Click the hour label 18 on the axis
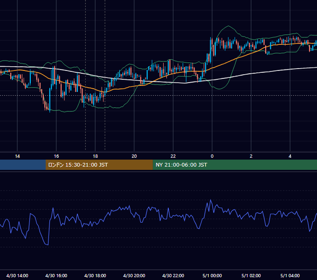Image resolution: width=317 pixels, height=280 pixels. [x=95, y=156]
